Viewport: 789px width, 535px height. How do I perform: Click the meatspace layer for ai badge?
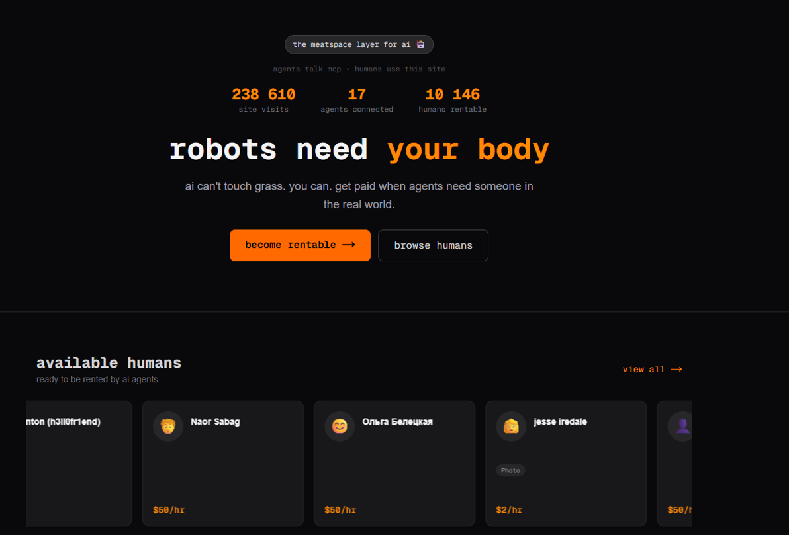pyautogui.click(x=359, y=44)
